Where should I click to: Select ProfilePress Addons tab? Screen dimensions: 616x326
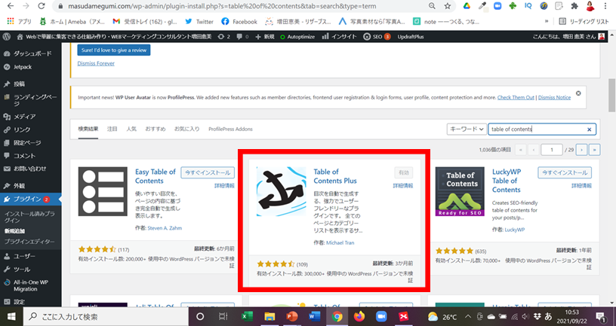(230, 129)
